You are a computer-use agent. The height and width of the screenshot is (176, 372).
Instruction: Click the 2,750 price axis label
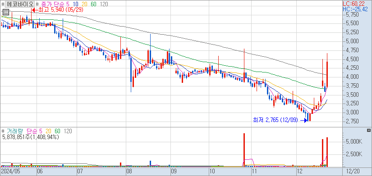pyautogui.click(x=352, y=121)
